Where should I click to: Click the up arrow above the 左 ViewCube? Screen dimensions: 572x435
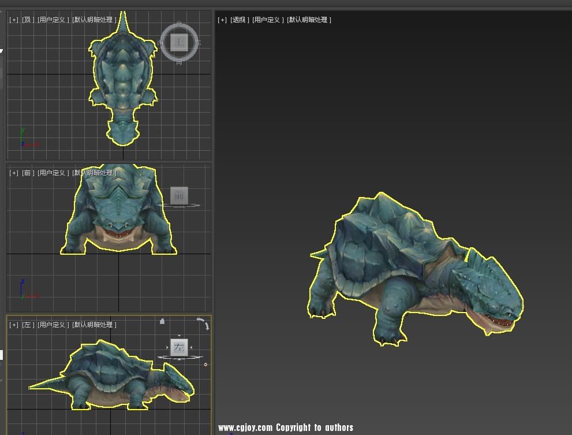(x=179, y=336)
